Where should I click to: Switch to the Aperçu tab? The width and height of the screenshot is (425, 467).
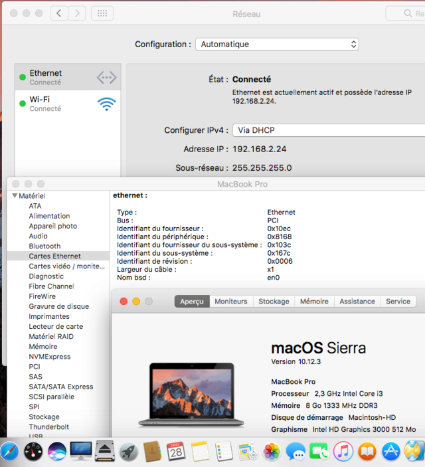[192, 302]
